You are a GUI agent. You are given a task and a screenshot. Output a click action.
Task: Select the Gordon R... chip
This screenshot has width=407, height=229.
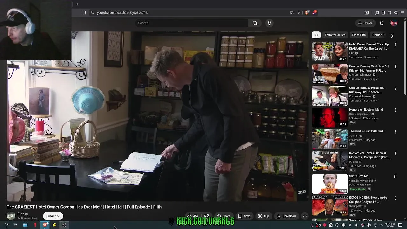(x=379, y=35)
